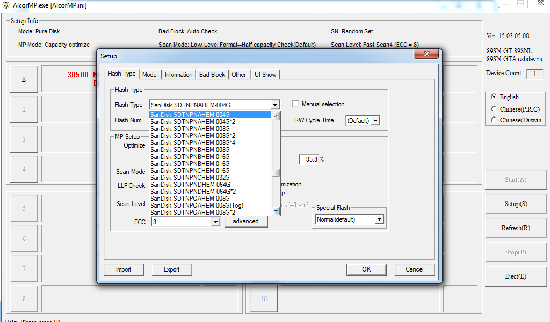
Task: Select SanDisk SDTNPQAHEM-008G*2 entry
Action: click(211, 213)
